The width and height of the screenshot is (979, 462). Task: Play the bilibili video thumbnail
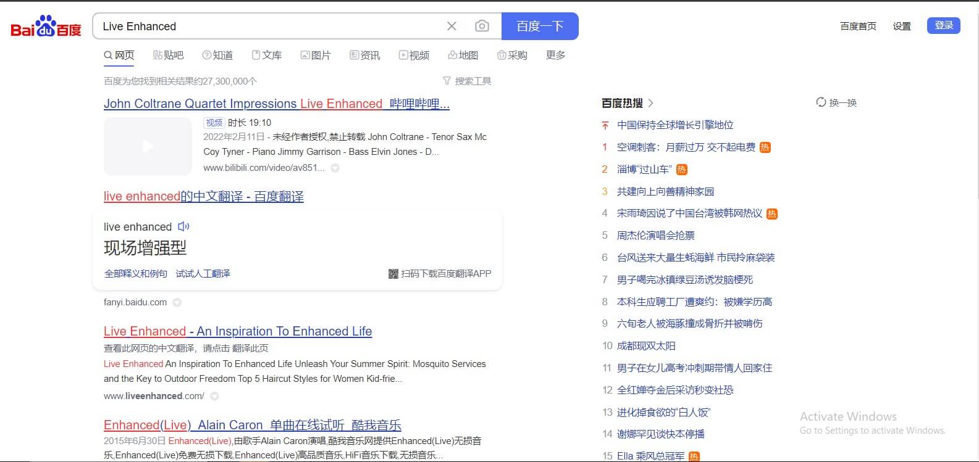coord(148,146)
